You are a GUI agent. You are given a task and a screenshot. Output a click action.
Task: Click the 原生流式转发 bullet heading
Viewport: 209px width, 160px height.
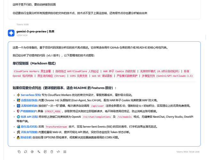(29, 127)
